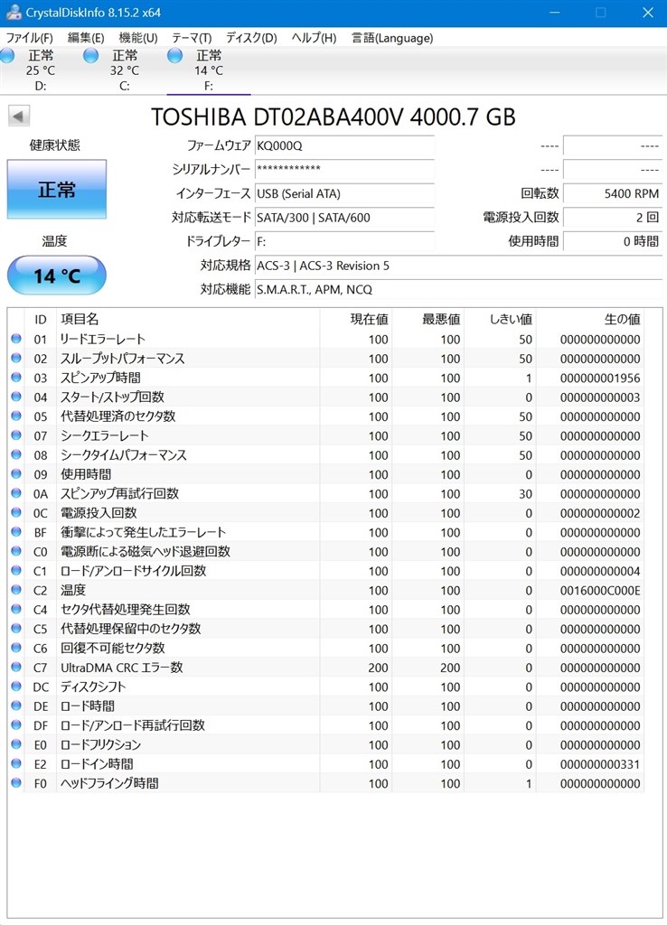Click the previous disk arrow button
Screen dimensions: 667x925
pyautogui.click(x=18, y=117)
